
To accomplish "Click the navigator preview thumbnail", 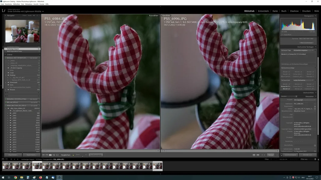I will pos(22,31).
